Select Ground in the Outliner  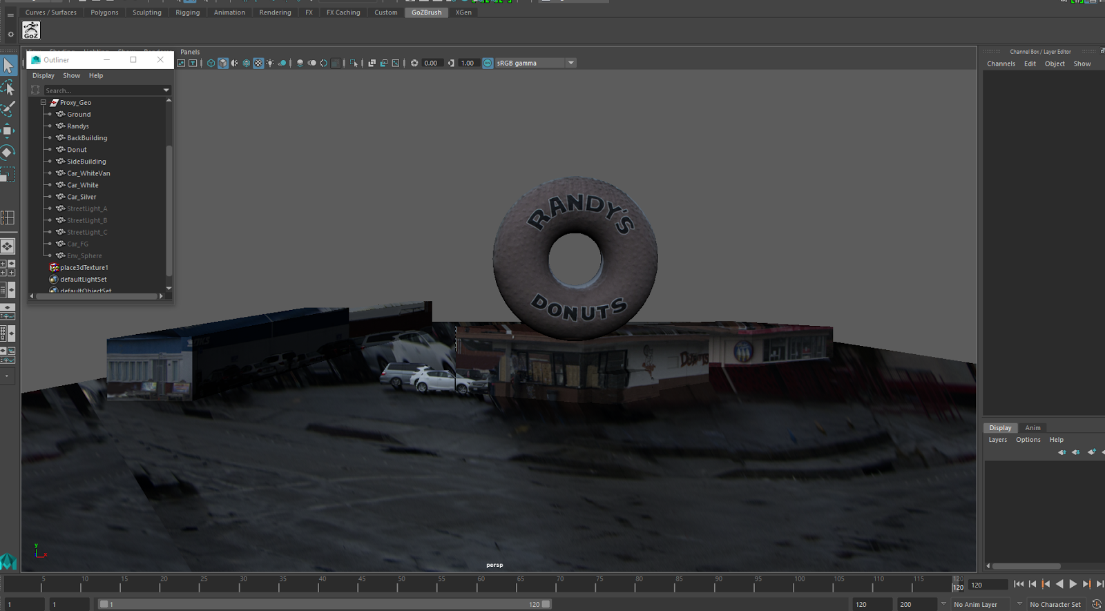tap(79, 115)
